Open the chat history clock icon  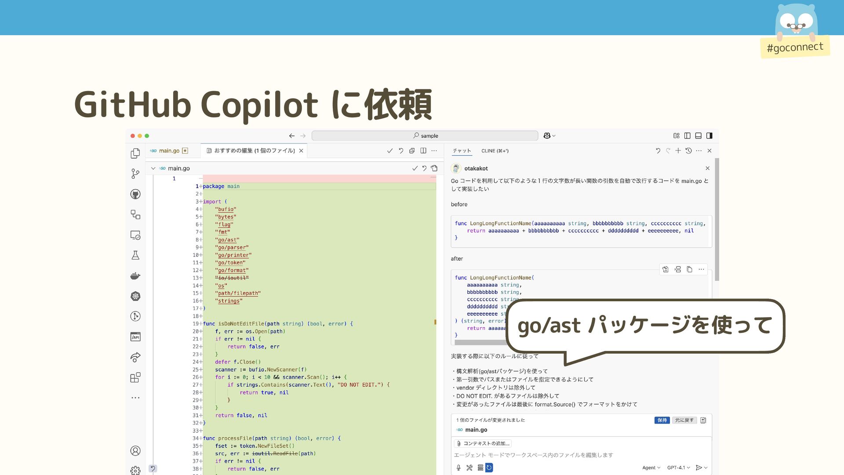(x=688, y=150)
